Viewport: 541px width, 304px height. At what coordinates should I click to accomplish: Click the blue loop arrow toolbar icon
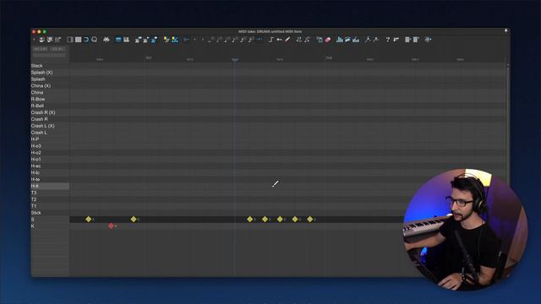[x=86, y=40]
